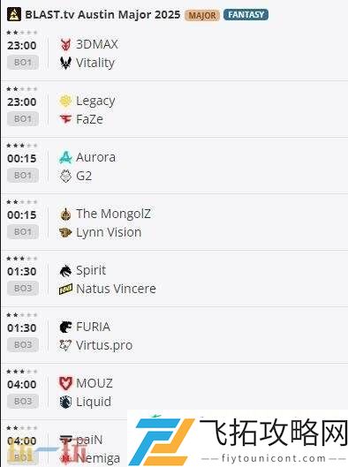Click the FaZe team logo
Viewport: 348px width, 467px height.
pos(65,119)
